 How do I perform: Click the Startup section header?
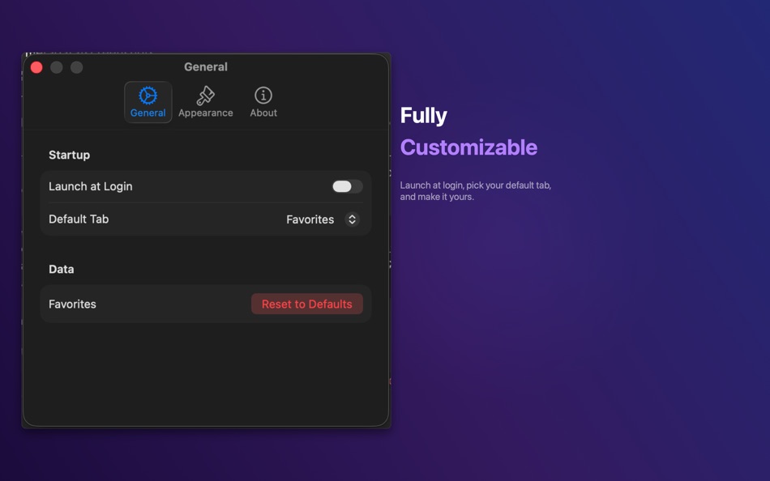click(x=69, y=155)
